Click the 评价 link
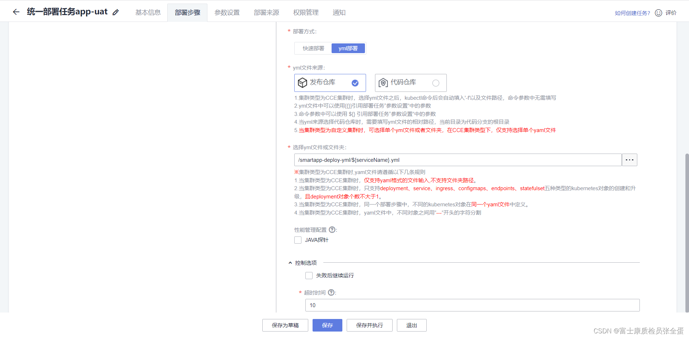Viewport: 689px width, 338px height. click(671, 13)
